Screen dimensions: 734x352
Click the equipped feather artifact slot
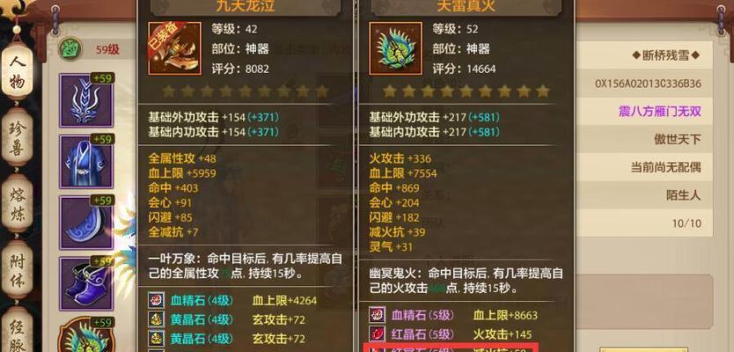click(x=86, y=335)
